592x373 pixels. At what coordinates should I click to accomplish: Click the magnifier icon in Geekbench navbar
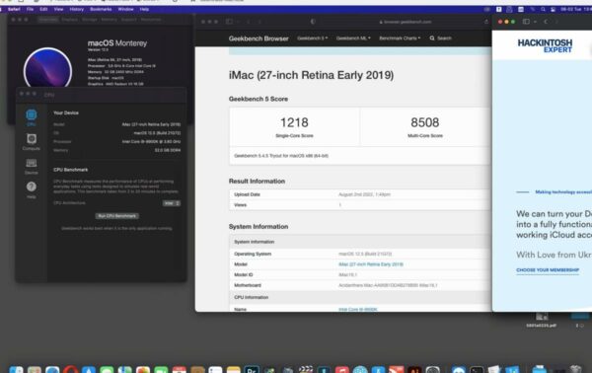[432, 38]
